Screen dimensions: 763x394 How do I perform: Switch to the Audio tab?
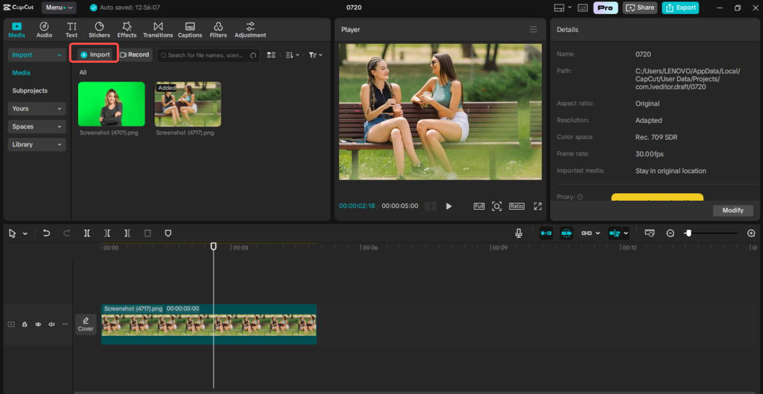[44, 29]
